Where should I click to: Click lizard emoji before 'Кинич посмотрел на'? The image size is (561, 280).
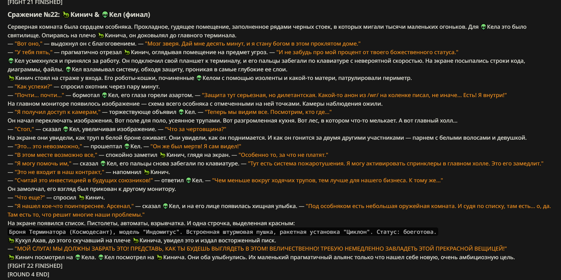click(x=11, y=257)
